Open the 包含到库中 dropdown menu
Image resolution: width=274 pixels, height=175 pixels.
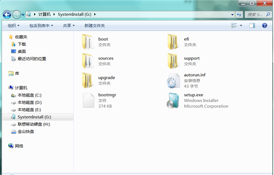(41, 25)
